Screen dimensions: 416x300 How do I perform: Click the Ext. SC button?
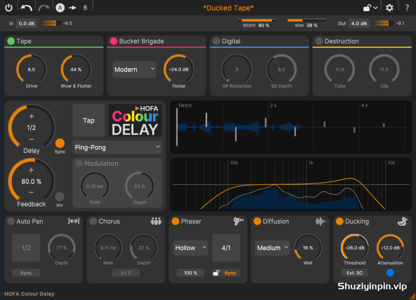354,273
